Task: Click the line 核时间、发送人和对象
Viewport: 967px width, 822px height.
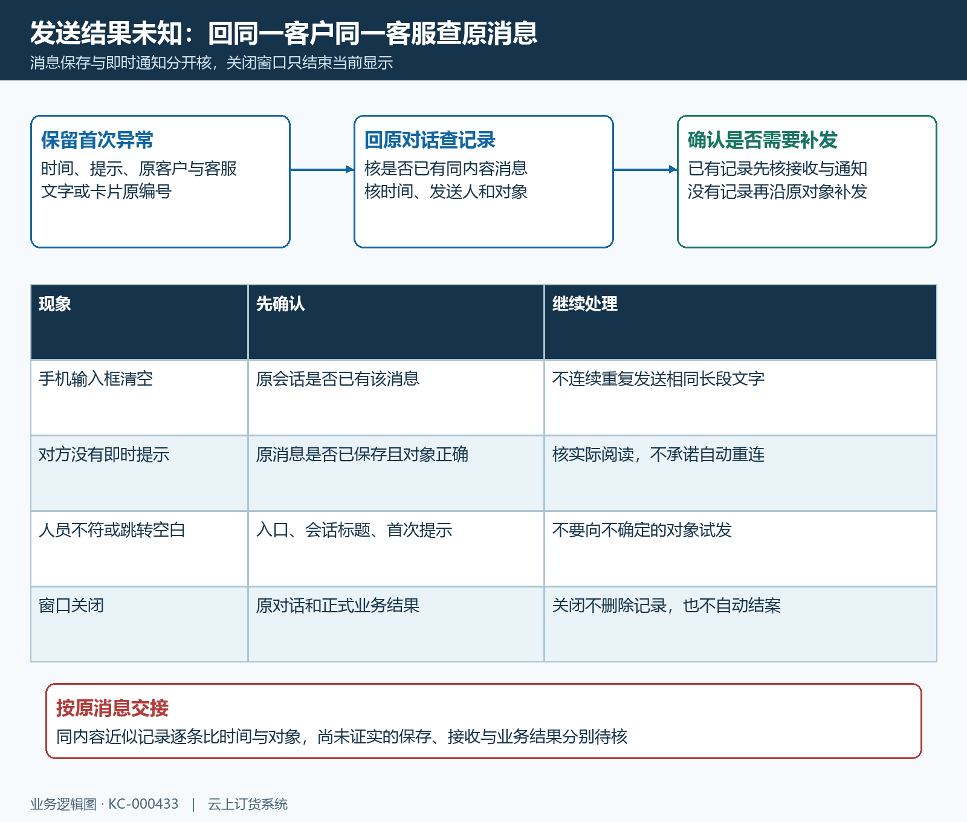Action: [446, 192]
